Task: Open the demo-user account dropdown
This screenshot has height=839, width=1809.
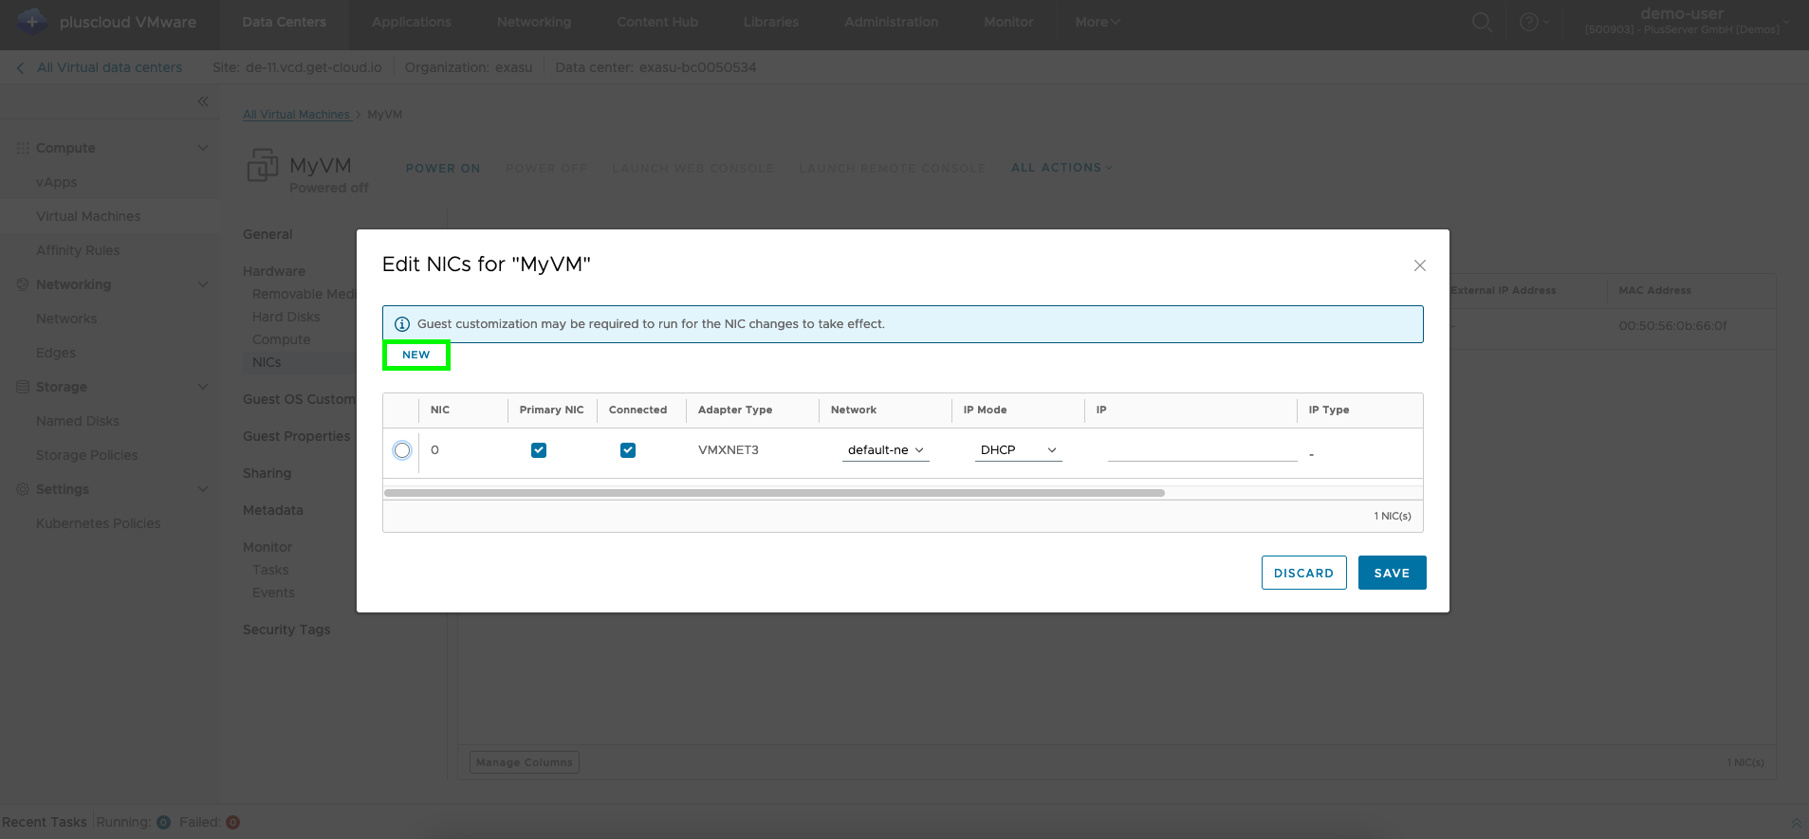Action: pos(1687,21)
